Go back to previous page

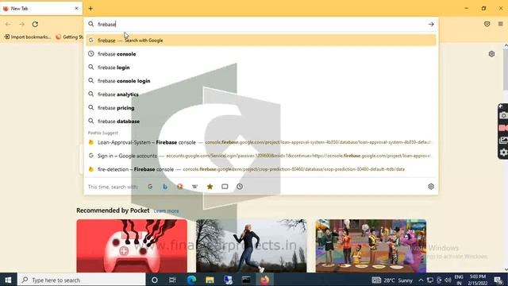click(x=8, y=24)
